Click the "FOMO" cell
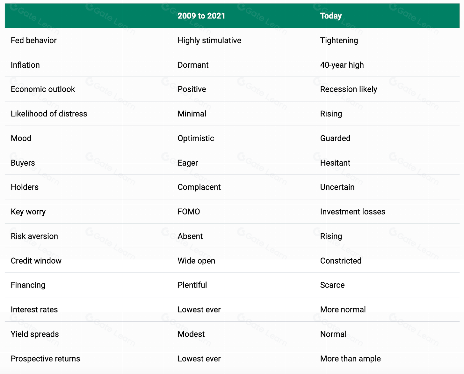Screen dimensions: 464x374 (189, 212)
